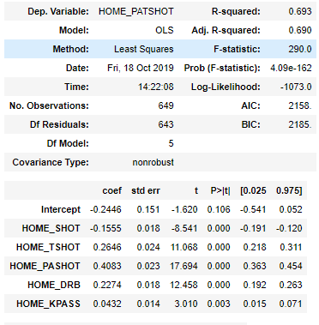Screen dimensions: 319x325
Task: Click the HOME_SHOT t value -8.541
Action: (184, 228)
